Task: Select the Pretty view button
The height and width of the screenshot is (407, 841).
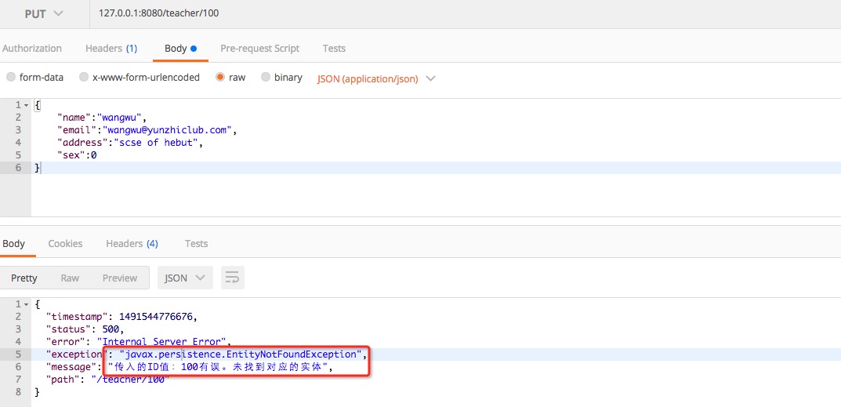Action: coord(24,278)
